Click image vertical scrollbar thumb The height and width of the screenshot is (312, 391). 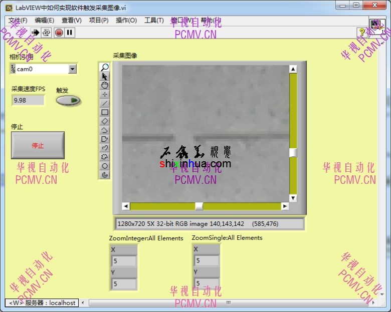coord(293,153)
